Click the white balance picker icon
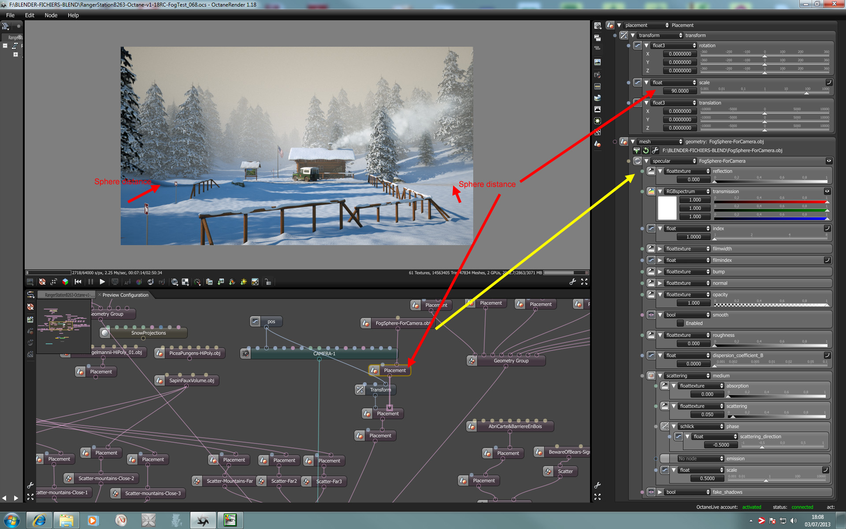The width and height of the screenshot is (846, 529). coord(139,282)
